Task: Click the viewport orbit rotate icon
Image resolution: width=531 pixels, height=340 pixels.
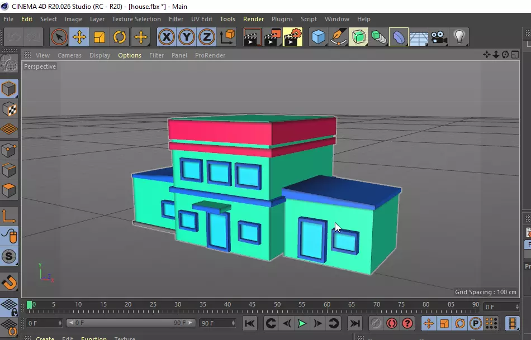Action: click(x=505, y=55)
